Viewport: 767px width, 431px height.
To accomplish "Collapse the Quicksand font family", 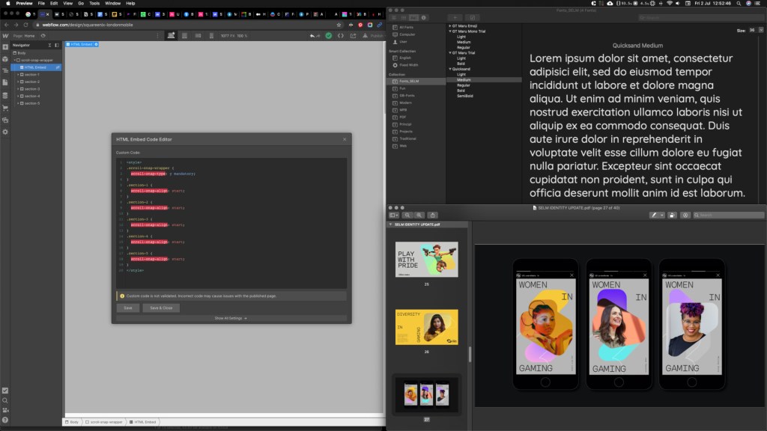I will [x=449, y=69].
